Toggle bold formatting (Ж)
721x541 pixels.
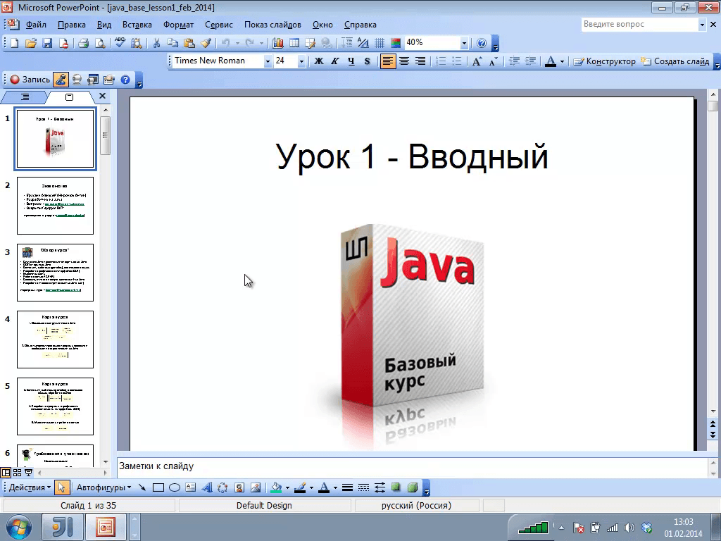click(x=319, y=61)
